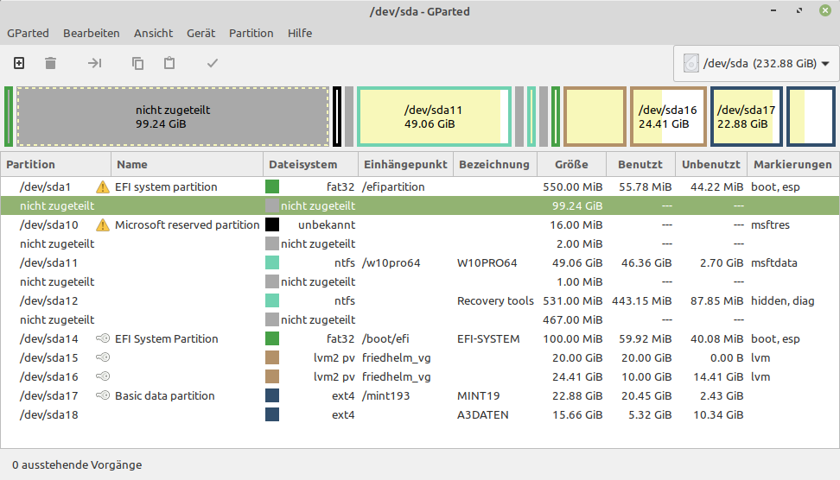The height and width of the screenshot is (480, 840).
Task: Open the Gerät menu
Action: coord(200,33)
